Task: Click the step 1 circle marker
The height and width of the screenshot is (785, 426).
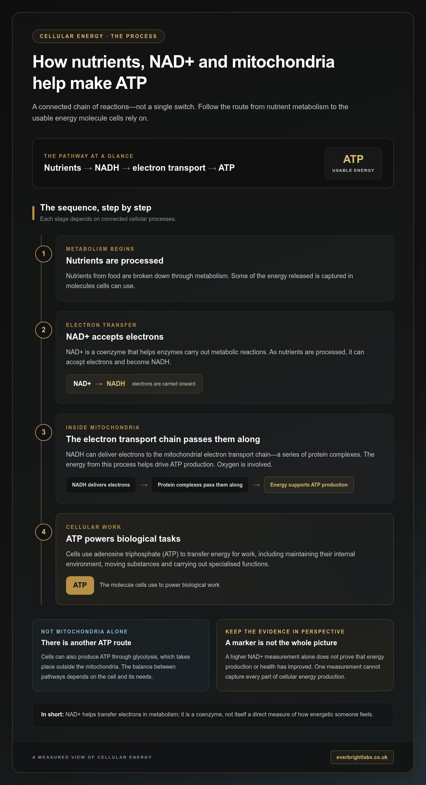Action: [44, 254]
